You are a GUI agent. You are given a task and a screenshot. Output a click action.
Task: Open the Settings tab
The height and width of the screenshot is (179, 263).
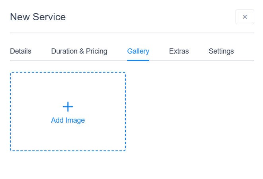tap(221, 51)
